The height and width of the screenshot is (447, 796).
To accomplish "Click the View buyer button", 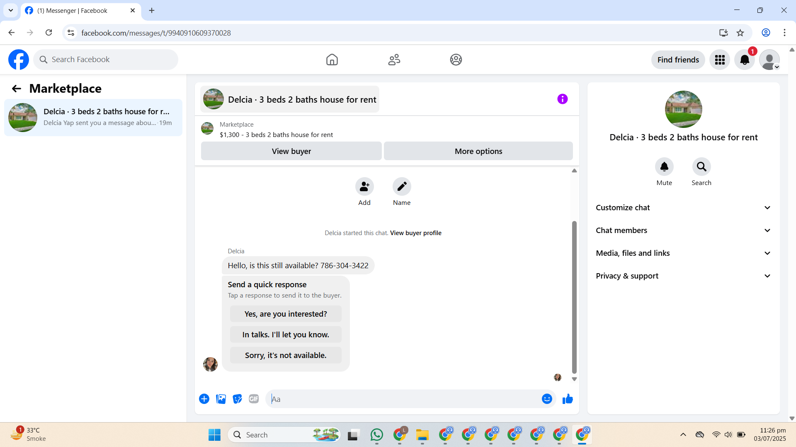I will 291,151.
